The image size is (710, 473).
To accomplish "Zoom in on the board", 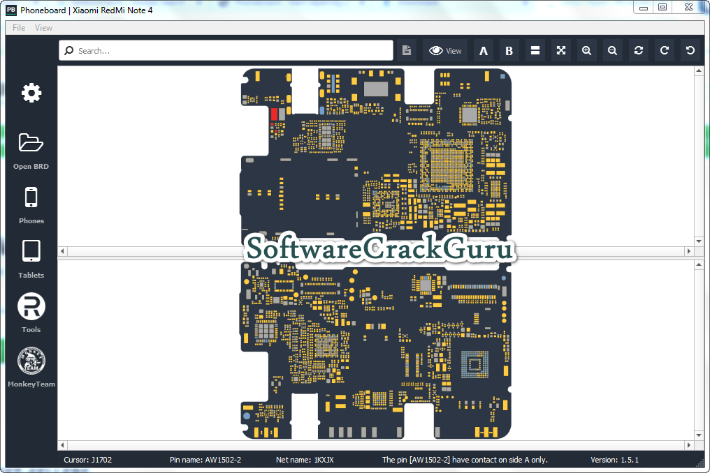I will [x=587, y=50].
